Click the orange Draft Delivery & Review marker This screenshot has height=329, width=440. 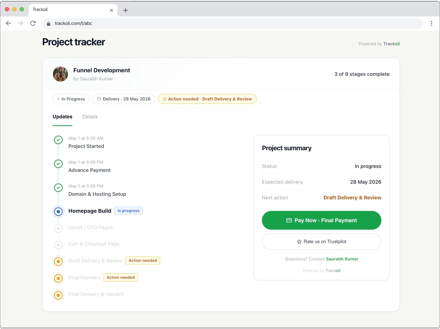tap(58, 261)
